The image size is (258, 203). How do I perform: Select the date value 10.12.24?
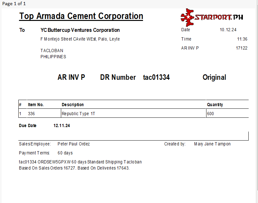pos(228,30)
